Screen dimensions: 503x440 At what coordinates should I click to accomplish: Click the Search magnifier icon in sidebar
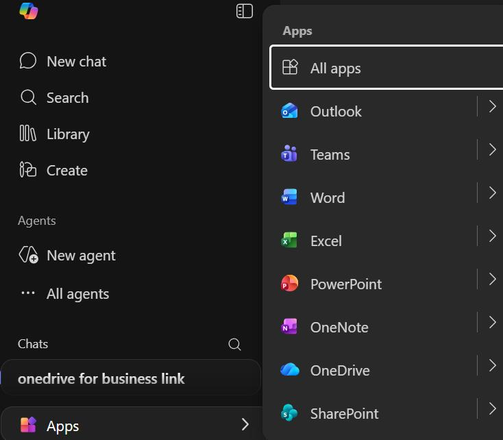[28, 97]
